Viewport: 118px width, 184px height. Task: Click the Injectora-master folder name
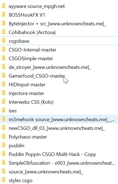click(26, 93)
